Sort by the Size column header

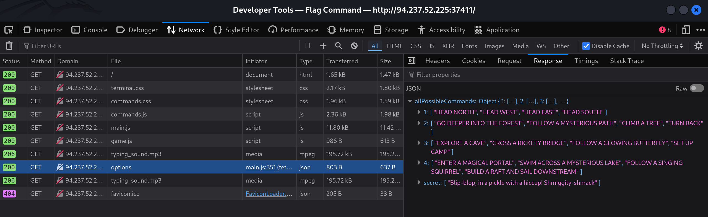coord(390,61)
